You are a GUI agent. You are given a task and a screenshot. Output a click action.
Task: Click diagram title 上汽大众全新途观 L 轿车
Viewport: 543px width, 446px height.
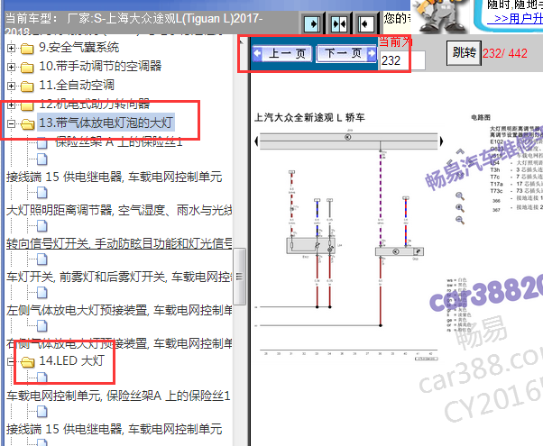(x=309, y=118)
